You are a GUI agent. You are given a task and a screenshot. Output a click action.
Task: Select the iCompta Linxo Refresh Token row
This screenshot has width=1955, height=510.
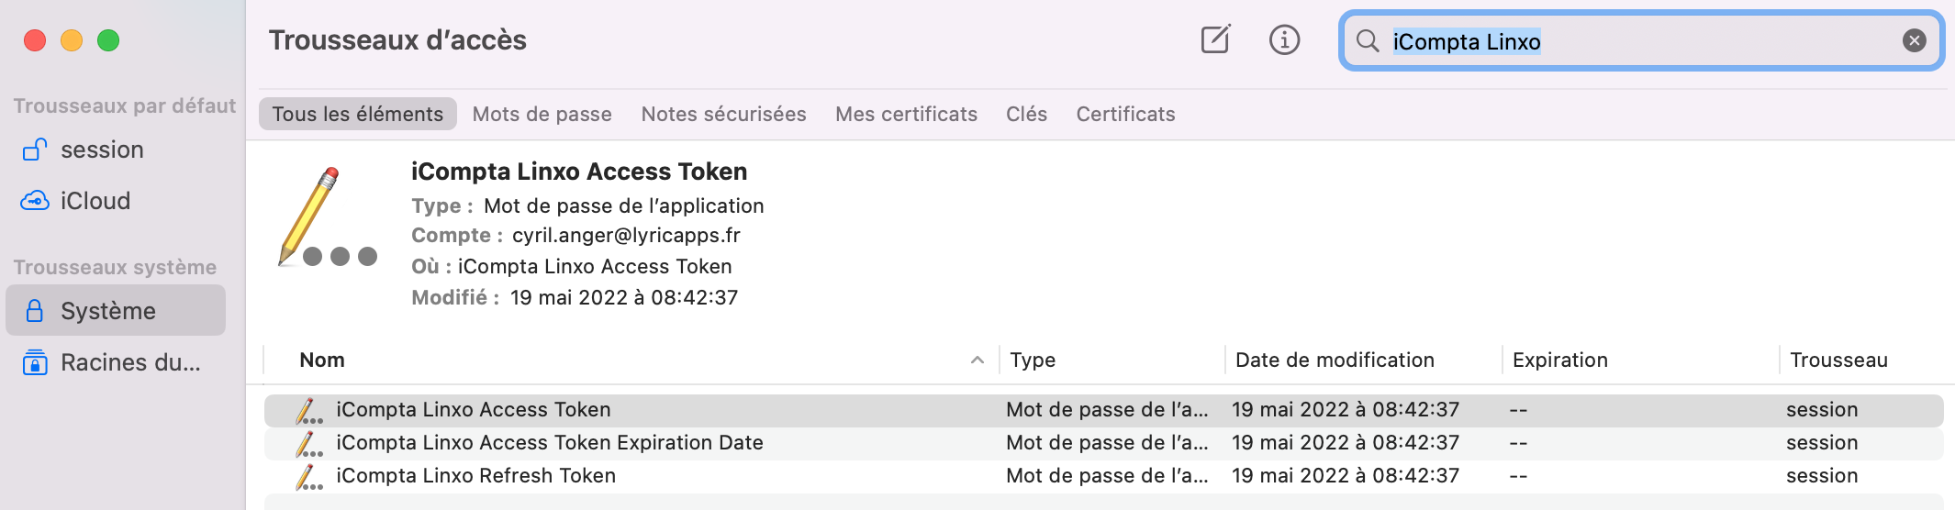[1104, 476]
